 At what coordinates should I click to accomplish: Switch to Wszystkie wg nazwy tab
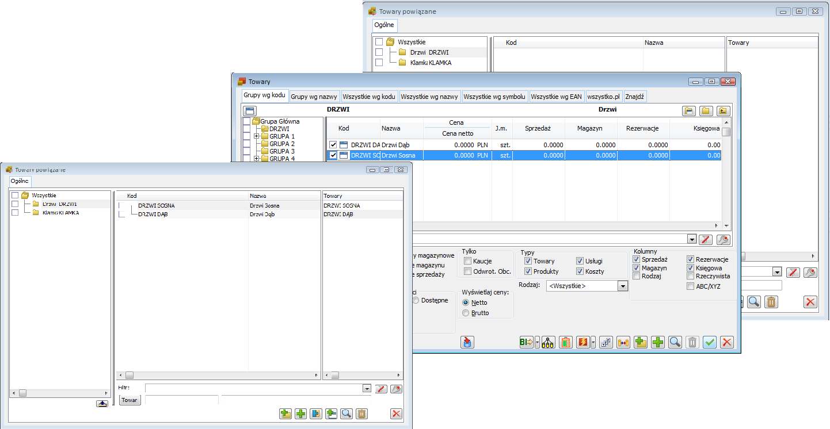429,97
